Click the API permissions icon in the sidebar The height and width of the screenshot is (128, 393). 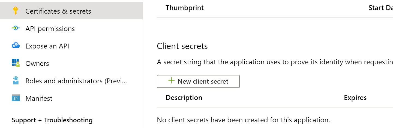pos(16,28)
